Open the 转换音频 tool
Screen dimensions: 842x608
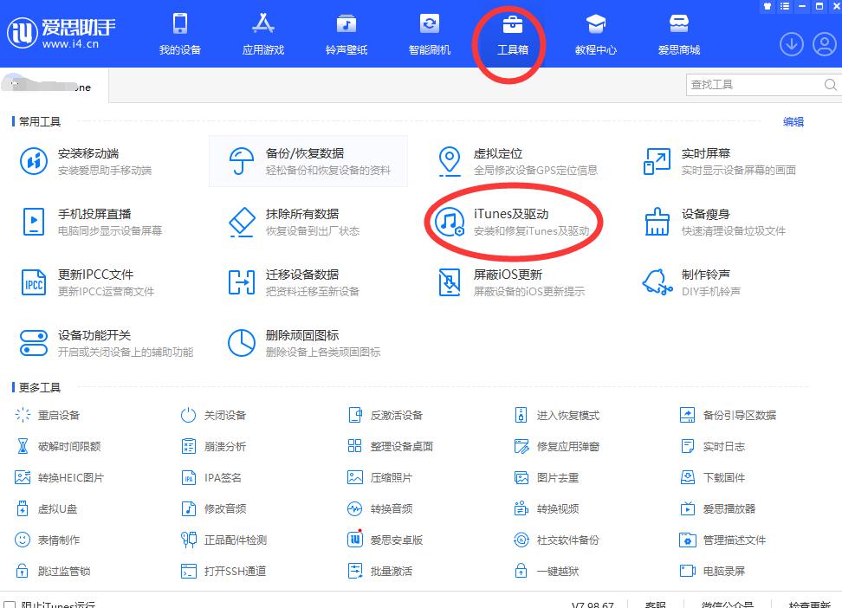(x=379, y=508)
